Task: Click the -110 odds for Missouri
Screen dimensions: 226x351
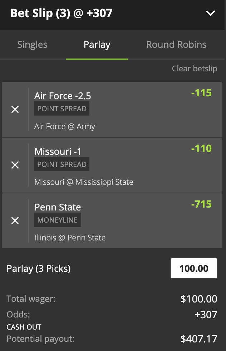Action: point(201,148)
